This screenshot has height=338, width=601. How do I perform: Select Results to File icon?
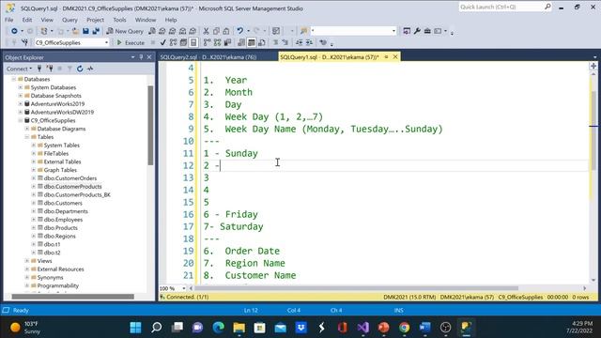point(262,42)
